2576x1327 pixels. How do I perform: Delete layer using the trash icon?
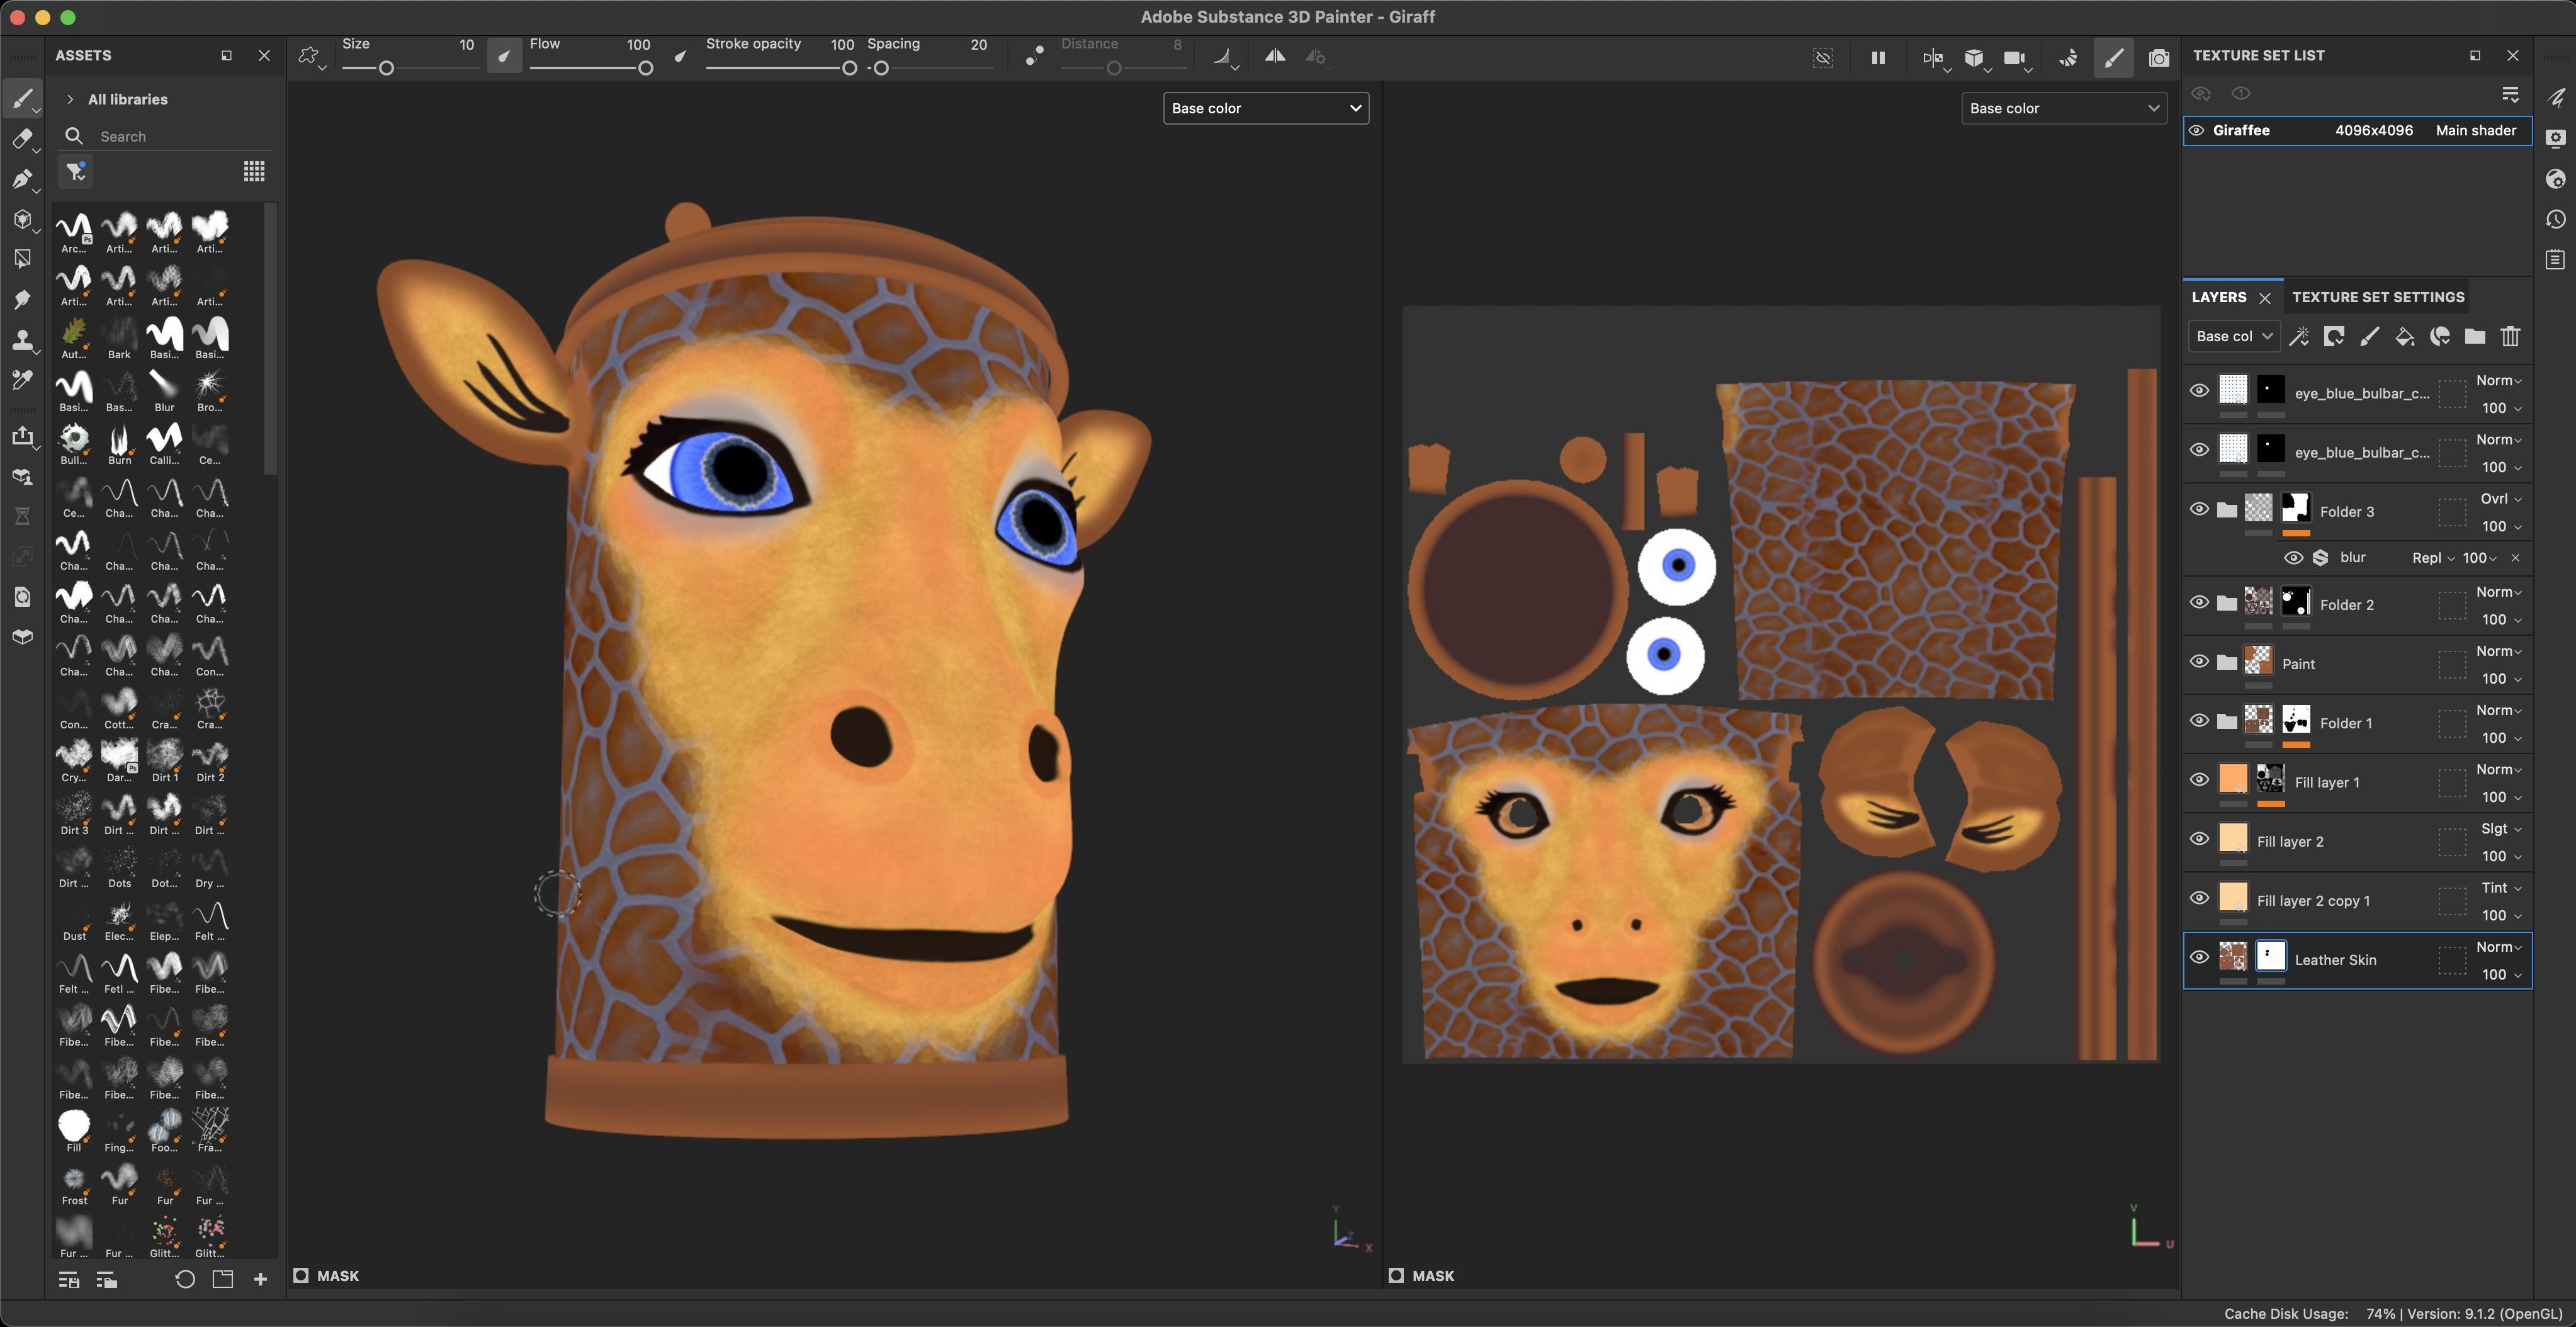[x=2510, y=337]
